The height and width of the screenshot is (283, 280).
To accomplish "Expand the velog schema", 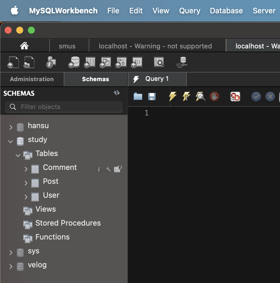I will [11, 266].
